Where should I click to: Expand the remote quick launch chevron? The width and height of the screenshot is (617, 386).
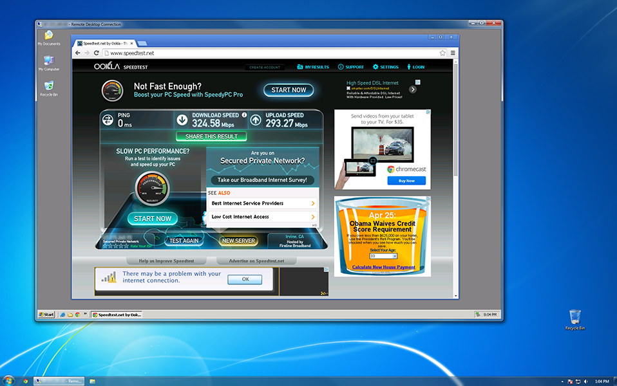(x=85, y=314)
